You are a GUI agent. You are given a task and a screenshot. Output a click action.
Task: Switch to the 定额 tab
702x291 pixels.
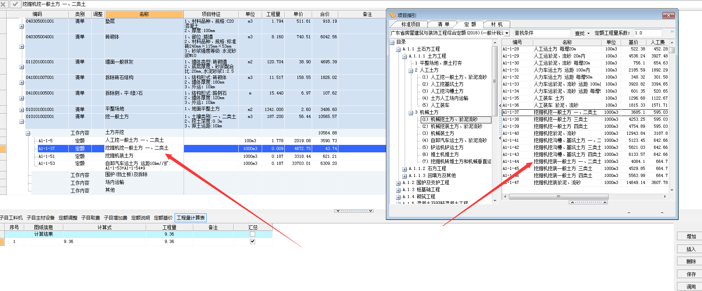pos(470,24)
